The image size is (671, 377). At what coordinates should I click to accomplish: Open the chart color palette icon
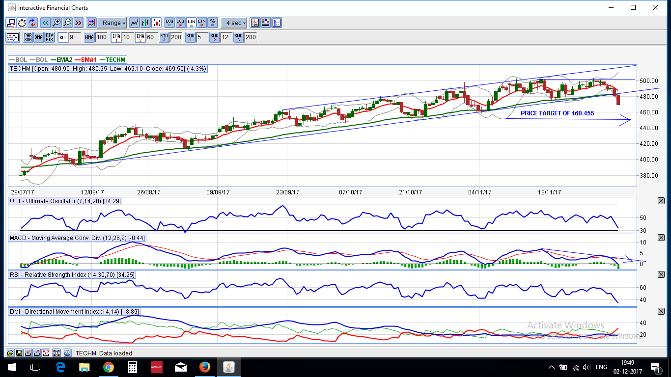[266, 23]
